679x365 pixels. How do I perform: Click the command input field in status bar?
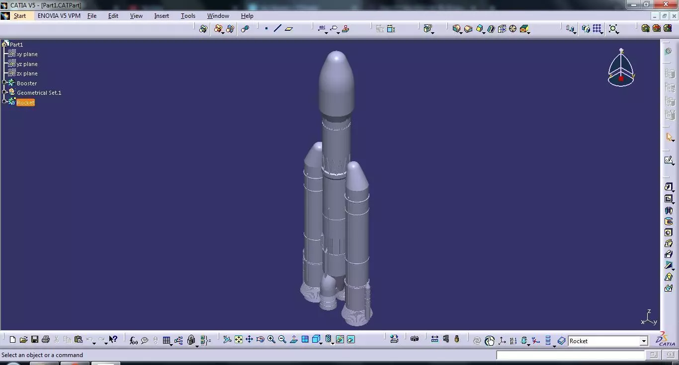tap(570, 355)
